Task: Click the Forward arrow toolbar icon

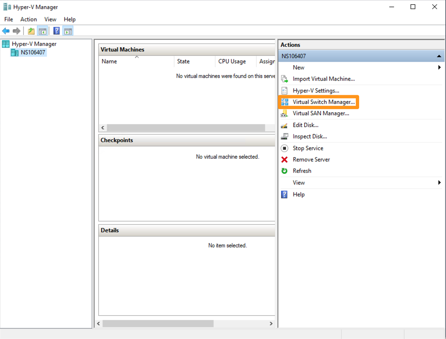Action: coord(17,31)
